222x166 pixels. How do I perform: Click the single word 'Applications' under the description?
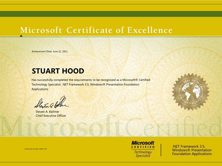coord(40,89)
